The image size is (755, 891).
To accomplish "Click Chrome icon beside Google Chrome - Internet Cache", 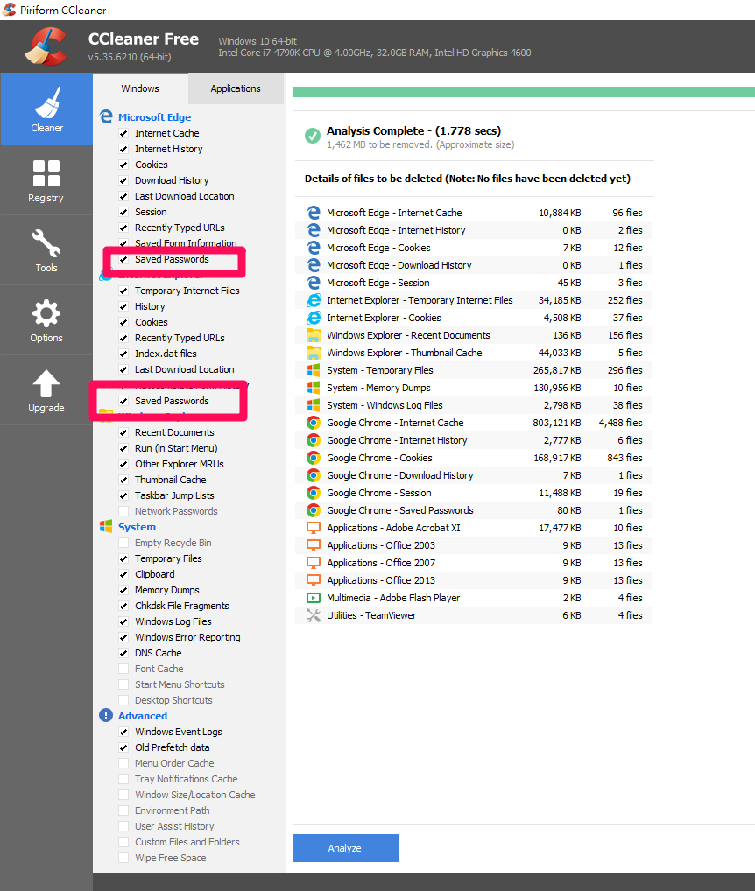I will coord(314,423).
